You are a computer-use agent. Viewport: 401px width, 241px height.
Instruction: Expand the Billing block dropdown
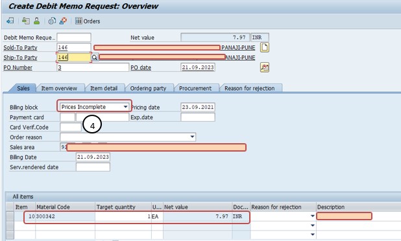coord(126,107)
